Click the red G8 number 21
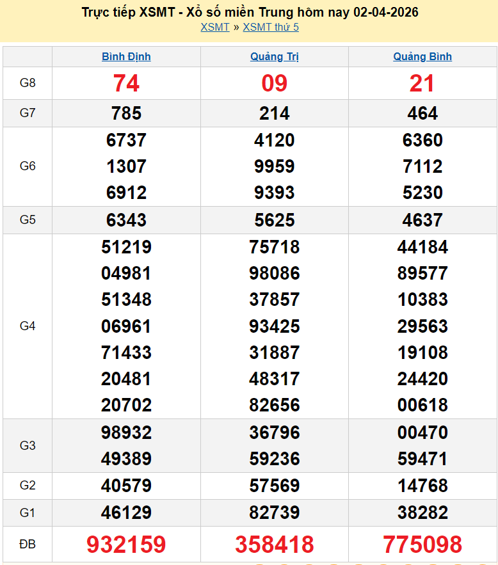The width and height of the screenshot is (498, 565). [x=422, y=83]
